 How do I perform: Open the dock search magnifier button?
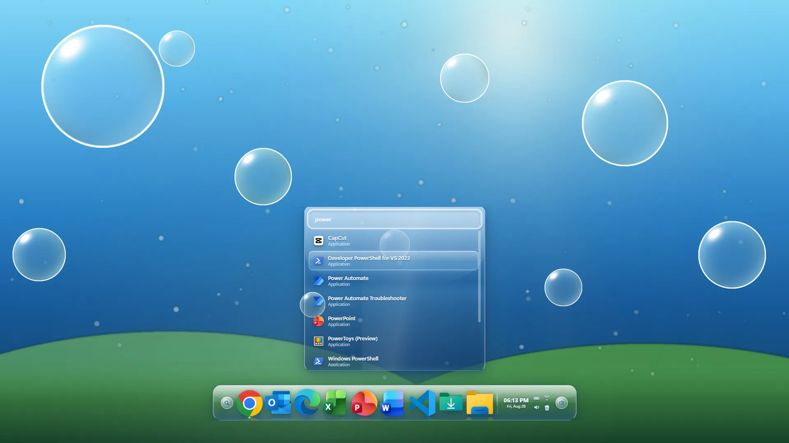click(227, 403)
